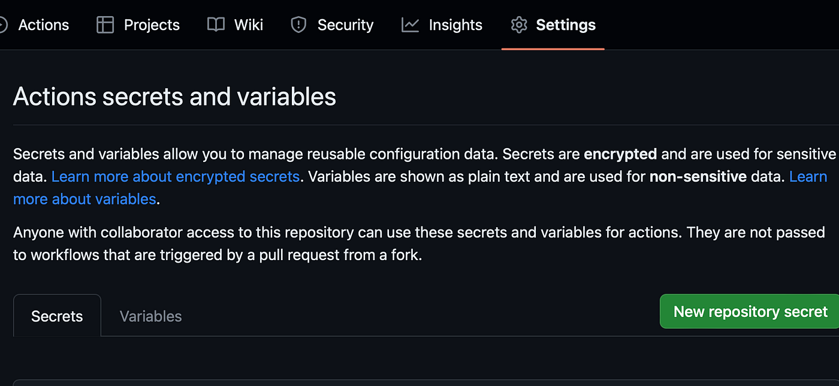839x386 pixels.
Task: View the Insights tab label
Action: pyautogui.click(x=455, y=25)
